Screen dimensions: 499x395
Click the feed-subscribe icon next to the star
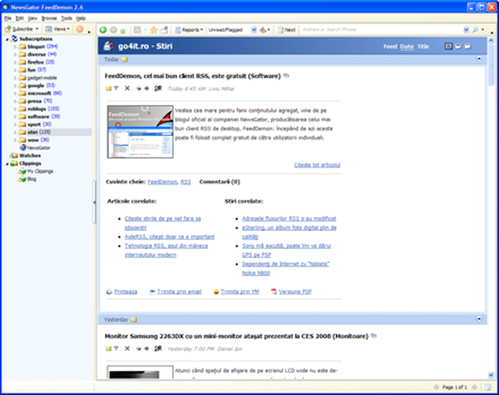164,30
